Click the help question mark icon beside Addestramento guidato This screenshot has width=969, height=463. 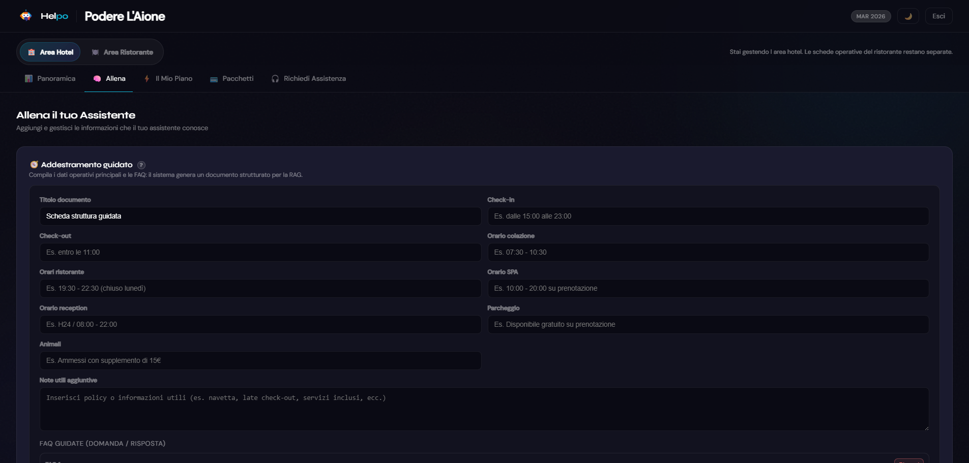point(141,165)
